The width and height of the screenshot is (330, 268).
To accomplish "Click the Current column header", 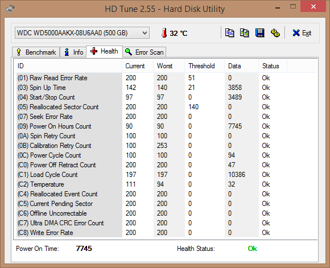I will pos(138,66).
